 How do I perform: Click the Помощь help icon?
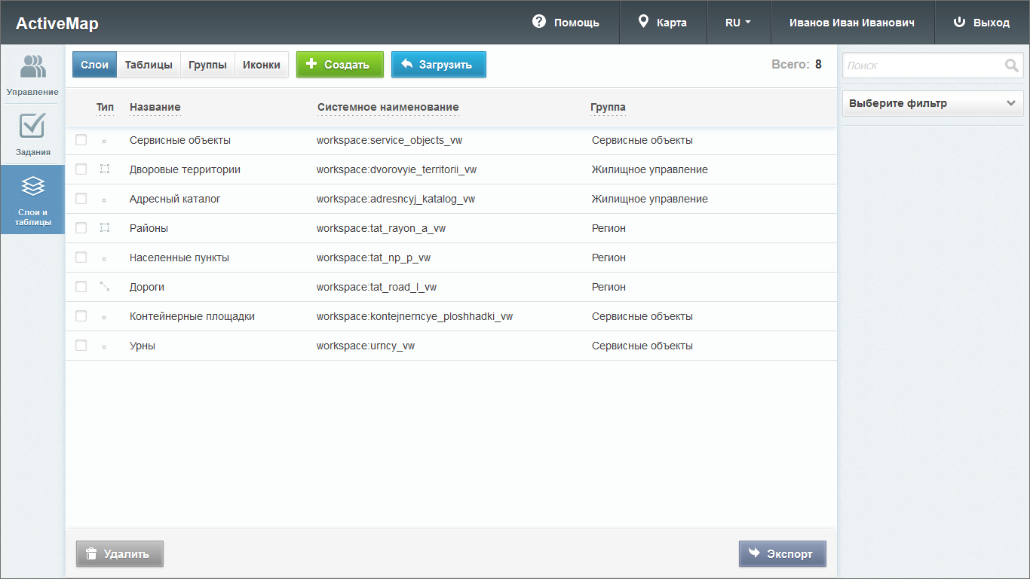[x=538, y=22]
